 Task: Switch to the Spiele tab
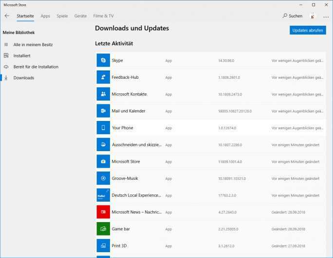(62, 16)
